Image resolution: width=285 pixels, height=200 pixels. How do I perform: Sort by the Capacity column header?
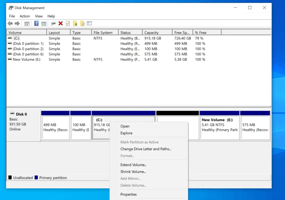click(x=157, y=32)
